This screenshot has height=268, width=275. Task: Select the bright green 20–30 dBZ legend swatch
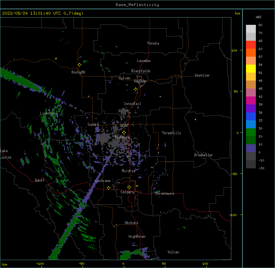click(x=251, y=132)
